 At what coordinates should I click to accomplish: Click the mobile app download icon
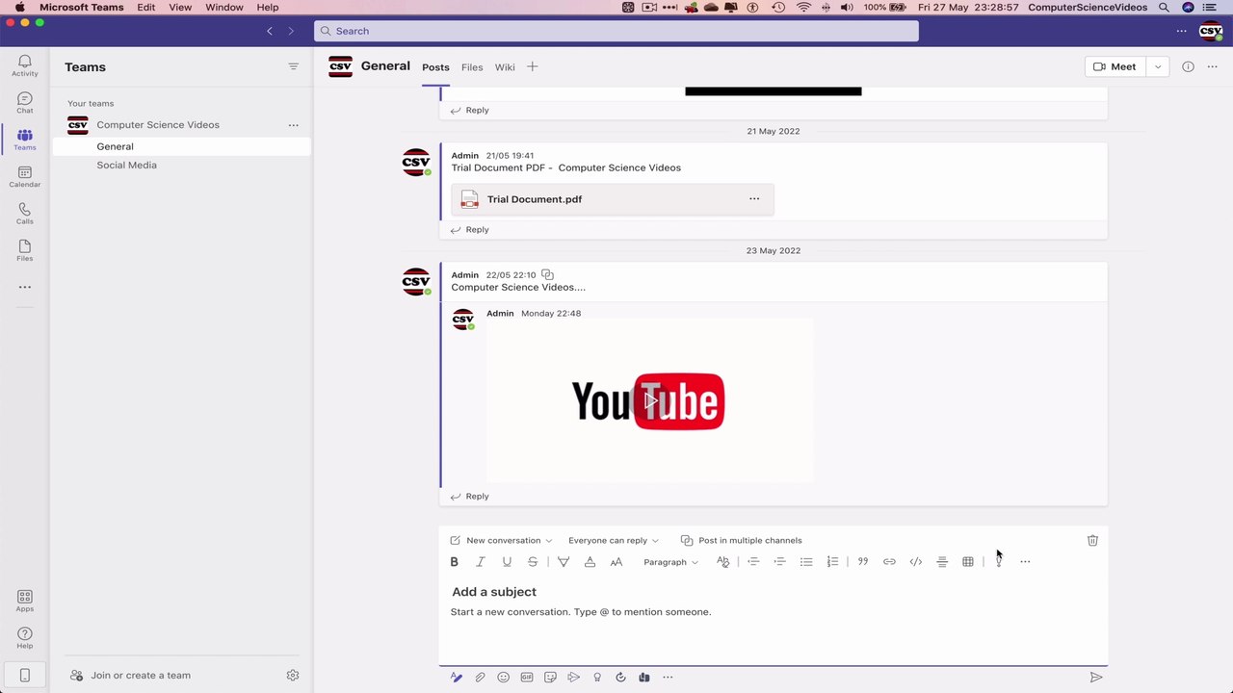pos(25,675)
